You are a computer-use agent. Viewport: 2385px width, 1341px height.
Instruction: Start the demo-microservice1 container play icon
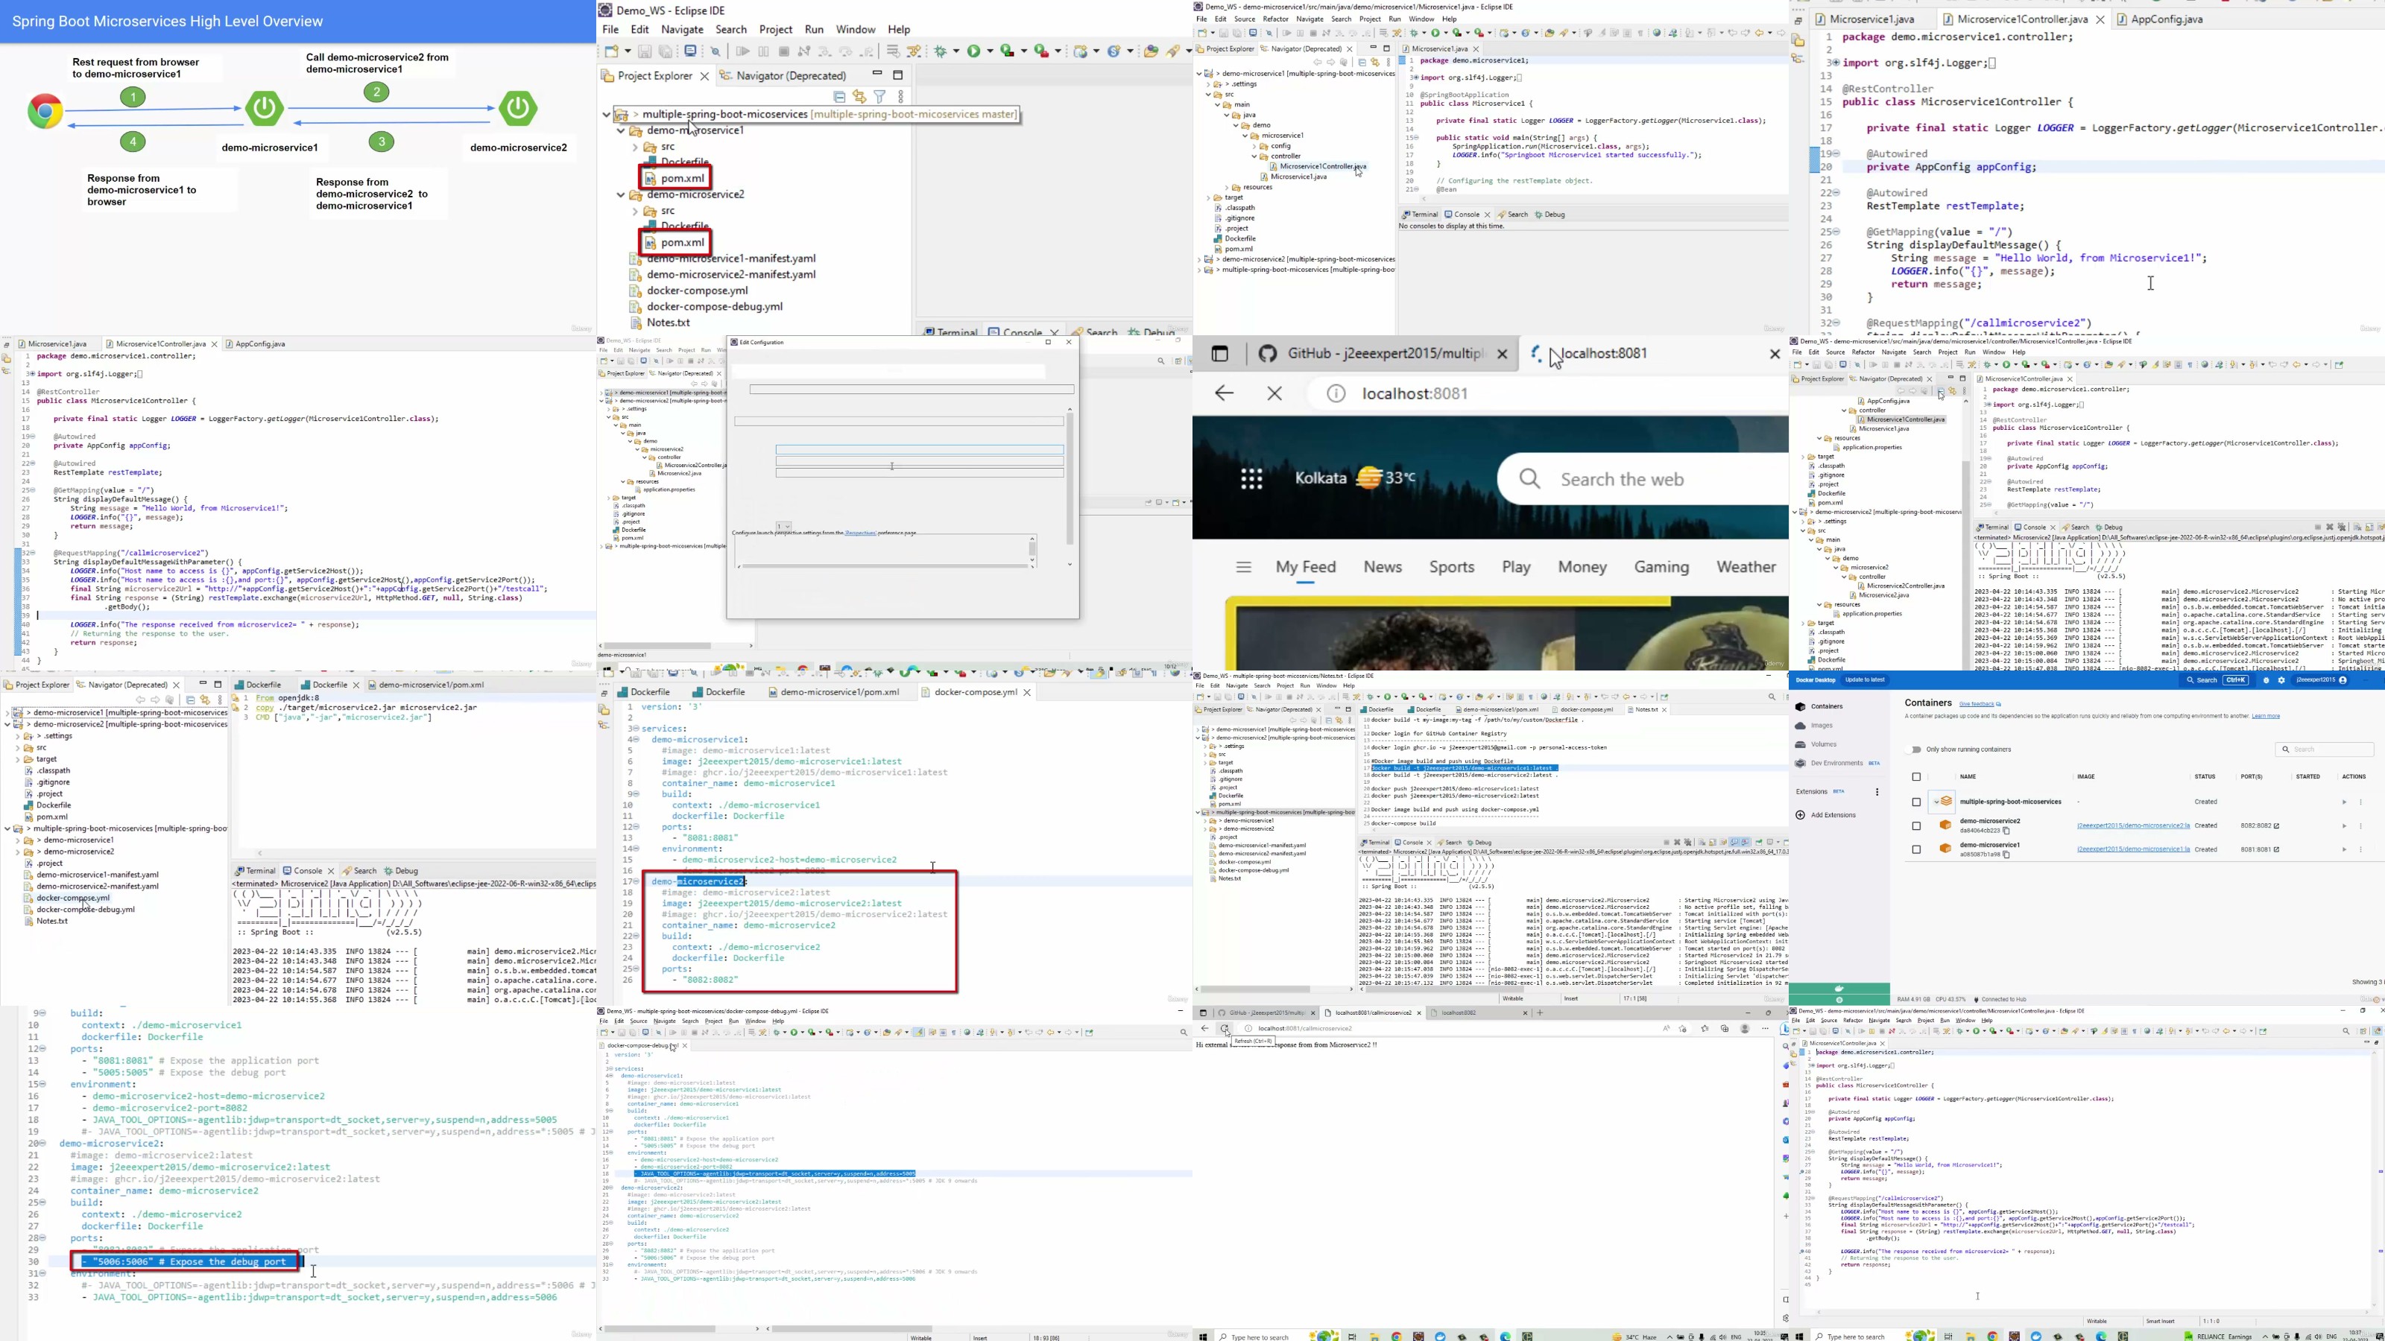pos(2344,849)
